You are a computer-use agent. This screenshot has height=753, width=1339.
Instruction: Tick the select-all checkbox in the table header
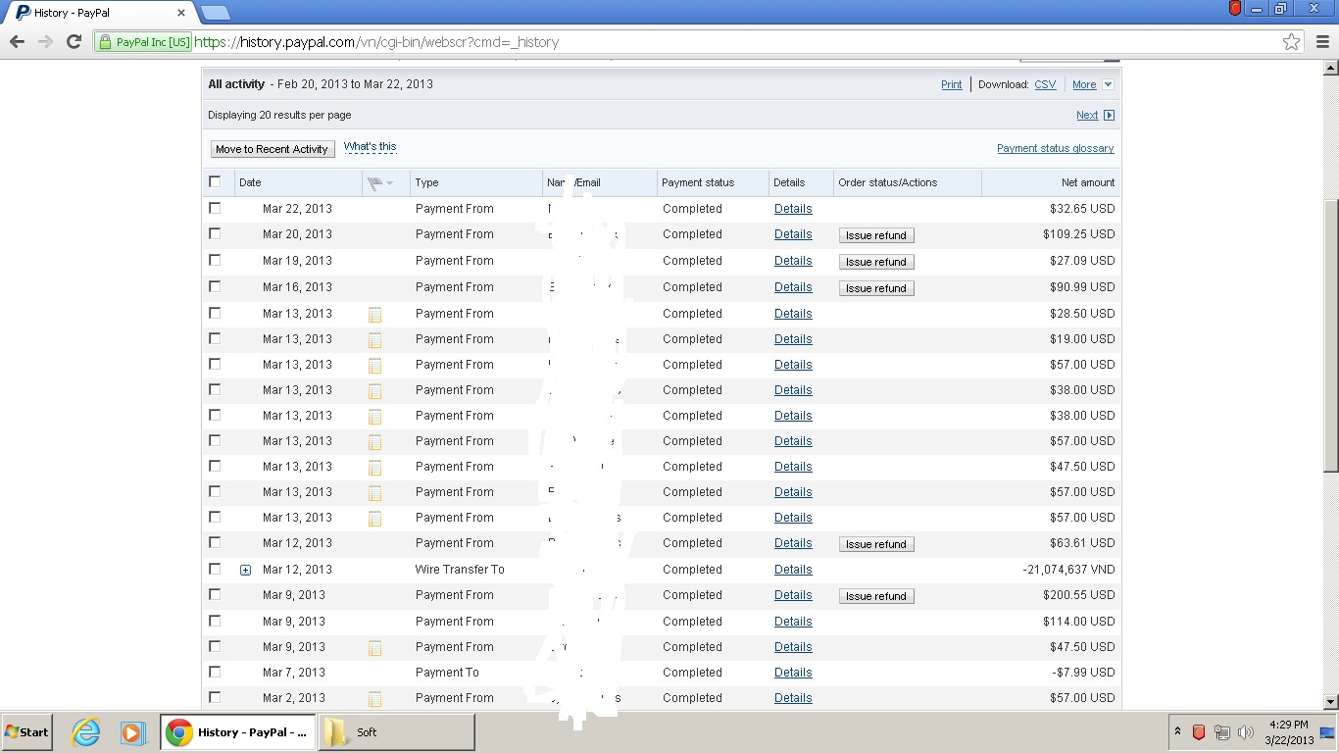pos(215,181)
